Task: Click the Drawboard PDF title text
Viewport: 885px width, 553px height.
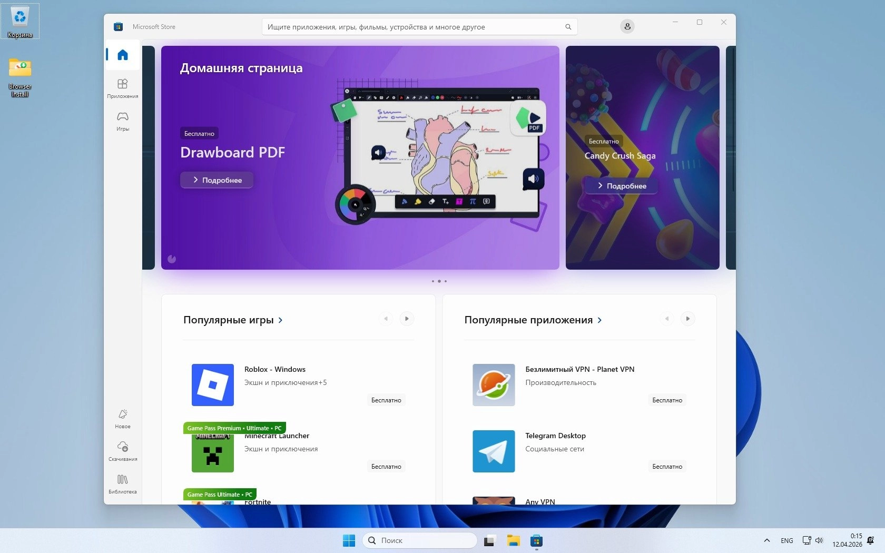Action: (232, 152)
